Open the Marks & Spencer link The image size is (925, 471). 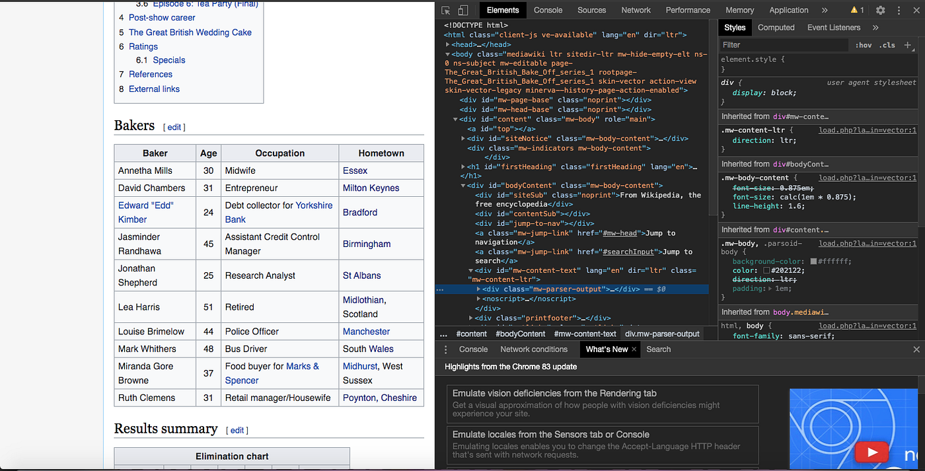coord(272,373)
